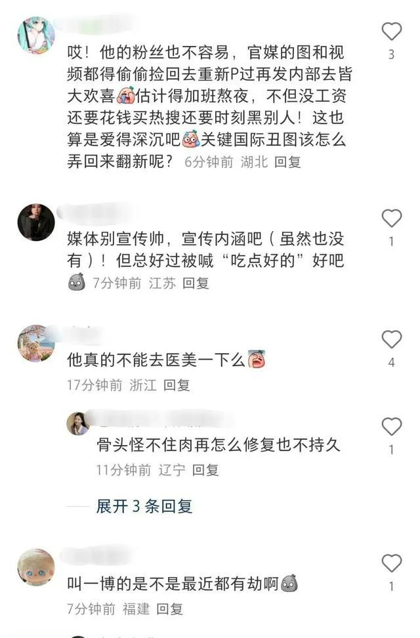420x638 pixels.
Task: Open the doll avatar of 福建 commenter
Action: tap(36, 567)
